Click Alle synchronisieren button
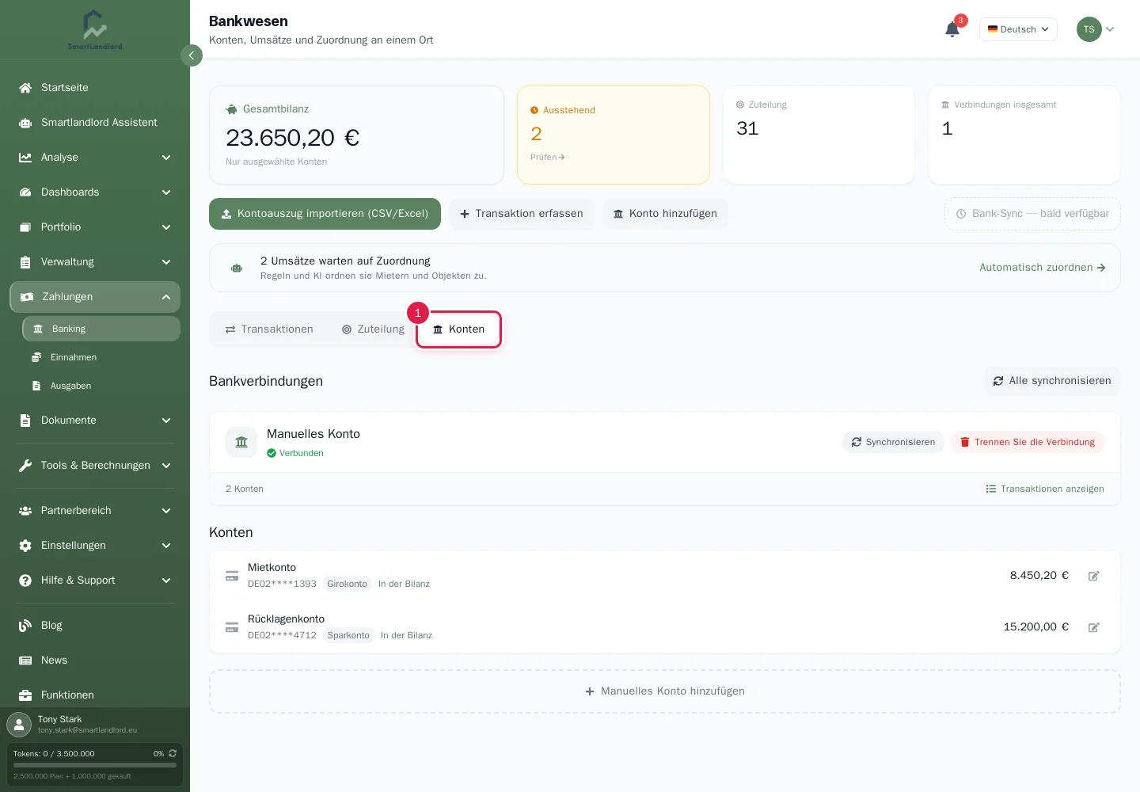Screen dimensions: 1140x792 [x=1052, y=381]
